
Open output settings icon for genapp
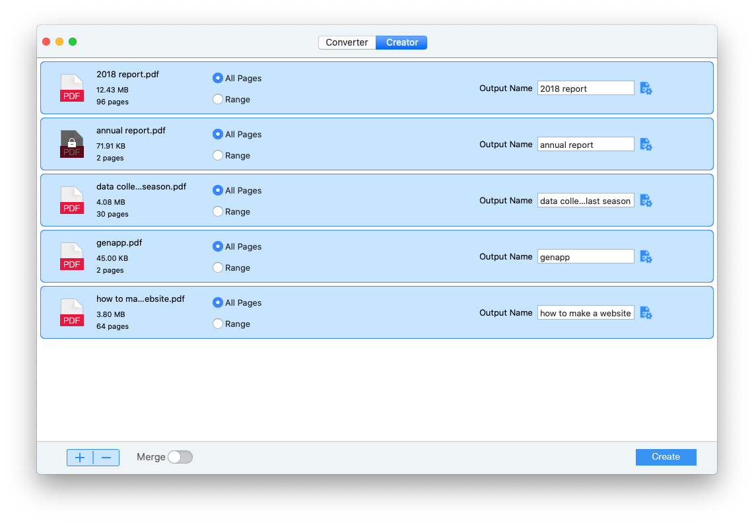[646, 257]
